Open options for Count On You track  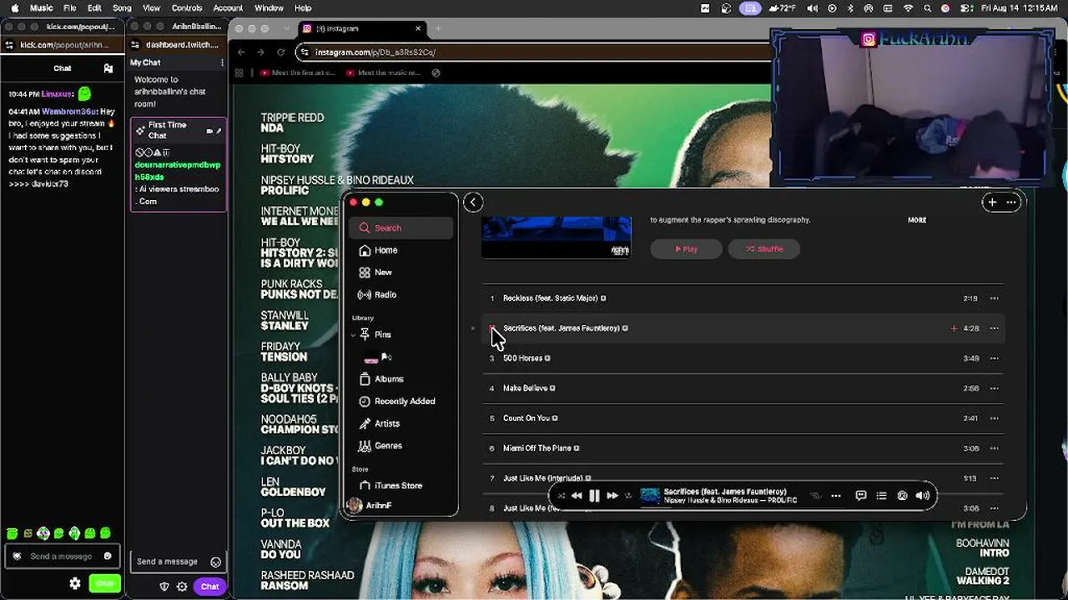click(994, 418)
